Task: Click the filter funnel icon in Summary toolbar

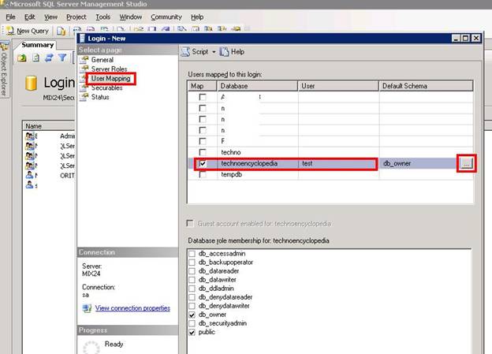Action: [x=62, y=58]
